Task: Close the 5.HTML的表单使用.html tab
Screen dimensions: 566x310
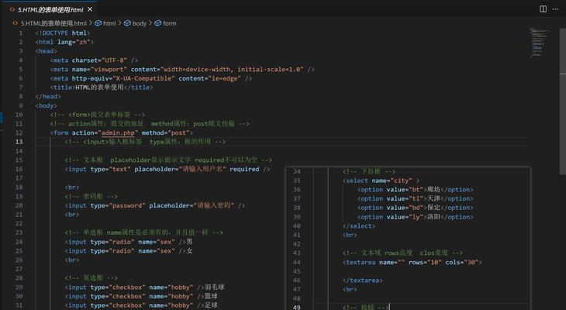Action: pyautogui.click(x=90, y=9)
